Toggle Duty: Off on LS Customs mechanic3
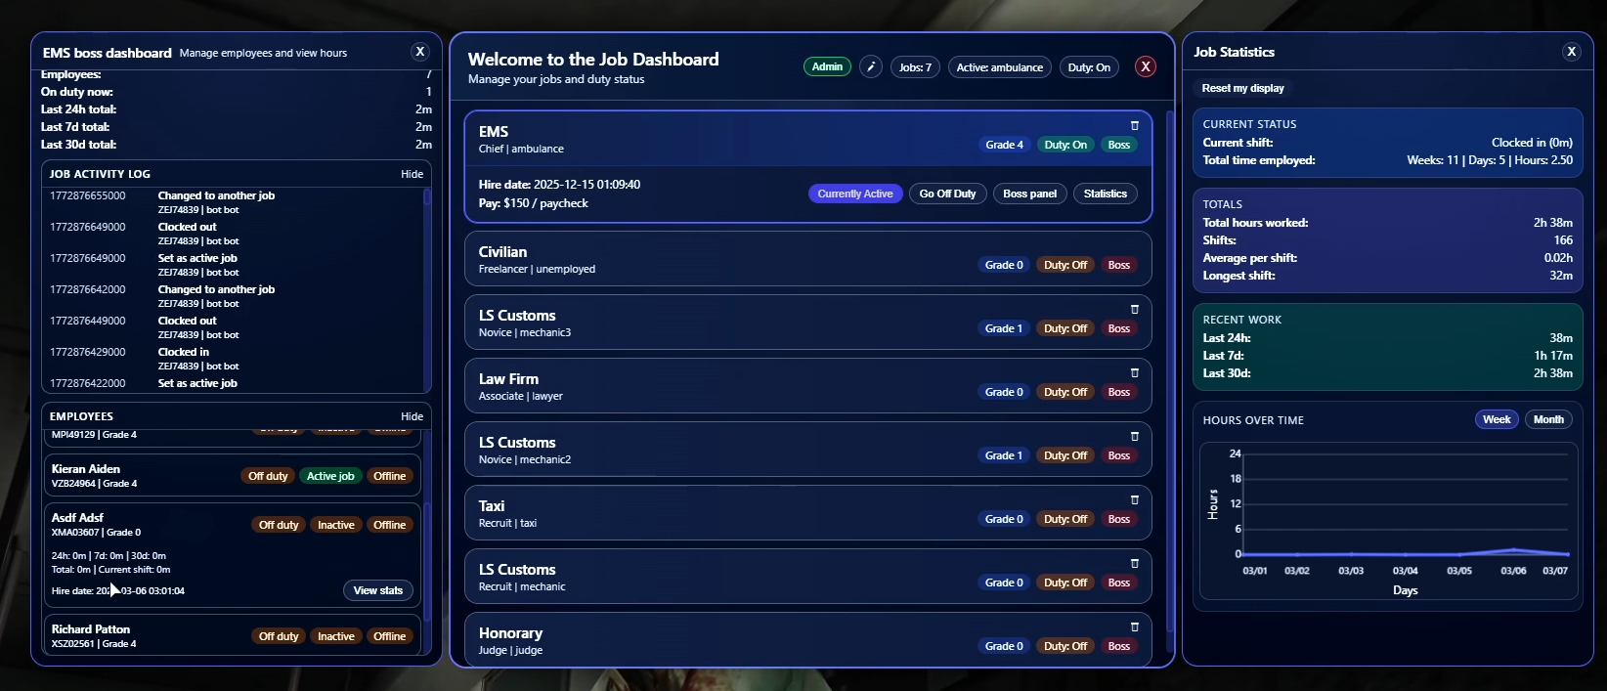The image size is (1607, 691). coord(1065,328)
